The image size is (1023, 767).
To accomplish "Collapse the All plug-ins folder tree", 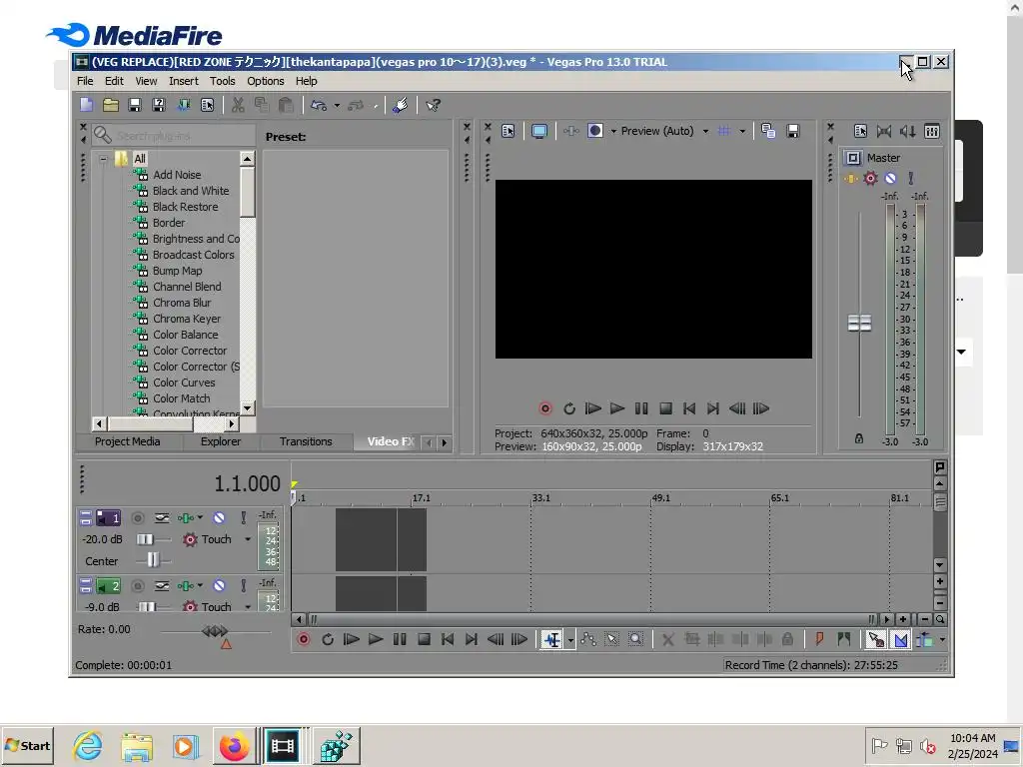I will tap(103, 159).
